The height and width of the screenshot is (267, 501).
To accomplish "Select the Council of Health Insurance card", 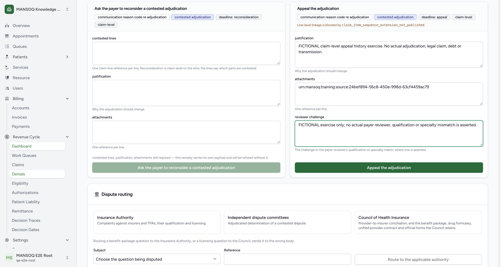I will point(418,222).
